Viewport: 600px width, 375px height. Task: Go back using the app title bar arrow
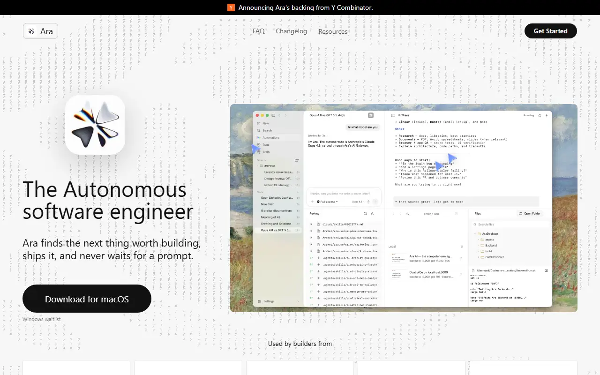tap(279, 115)
